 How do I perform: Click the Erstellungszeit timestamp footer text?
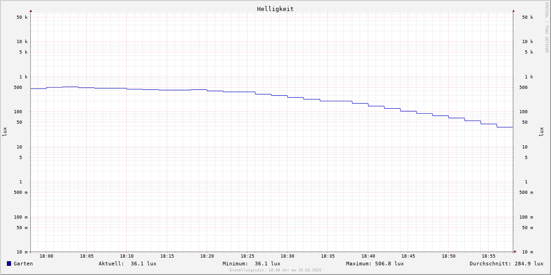pos(275,270)
